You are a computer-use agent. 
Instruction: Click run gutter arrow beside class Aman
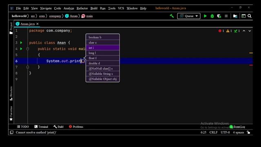point(21,42)
